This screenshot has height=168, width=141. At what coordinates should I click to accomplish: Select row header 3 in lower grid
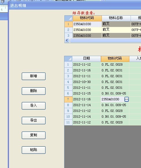[x=68, y=76]
